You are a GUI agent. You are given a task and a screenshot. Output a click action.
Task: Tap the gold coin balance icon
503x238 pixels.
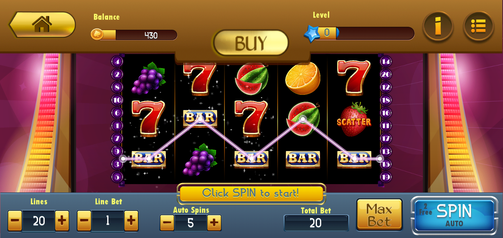point(97,34)
